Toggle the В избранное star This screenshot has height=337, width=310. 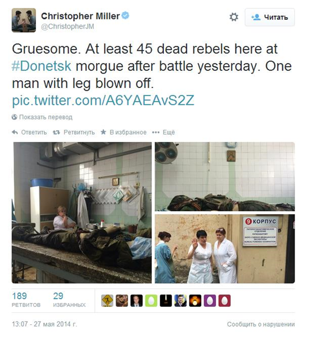point(103,132)
